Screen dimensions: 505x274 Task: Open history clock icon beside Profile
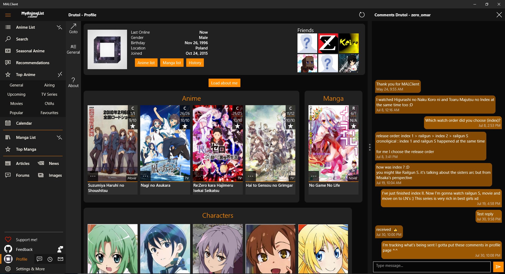[50, 259]
